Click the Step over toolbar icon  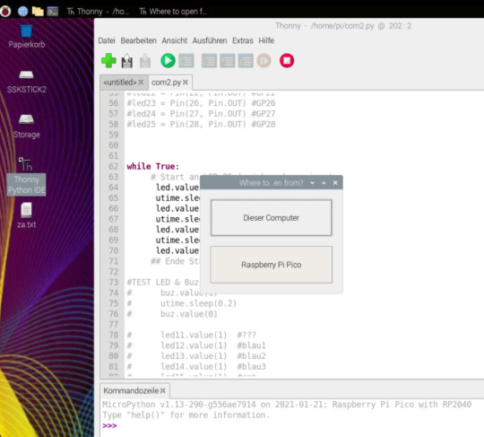pyautogui.click(x=209, y=61)
